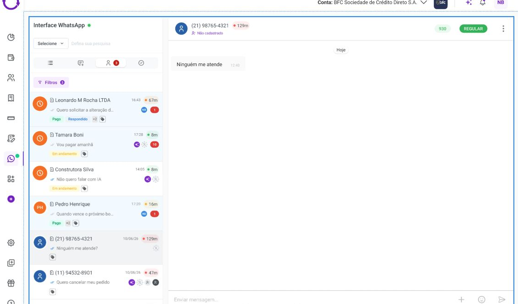Screen dimensions: 518x304
Task: Click the NB agent badge on Pedro Henrique
Action: pyautogui.click(x=144, y=214)
